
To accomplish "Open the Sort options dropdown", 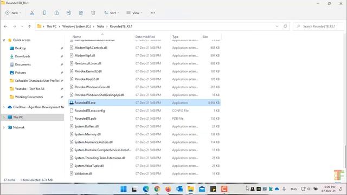I will tap(112, 13).
